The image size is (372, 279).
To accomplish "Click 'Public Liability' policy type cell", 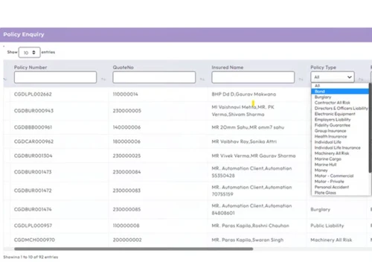I will tap(327, 225).
